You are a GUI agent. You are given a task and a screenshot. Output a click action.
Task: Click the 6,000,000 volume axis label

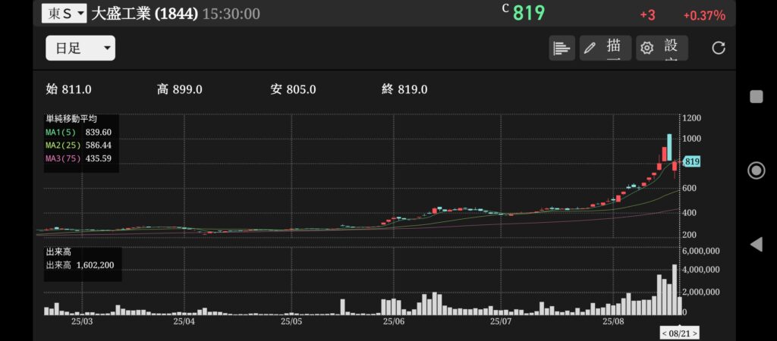tap(700, 250)
